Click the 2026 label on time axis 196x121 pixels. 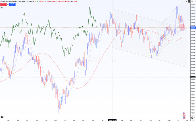(169, 120)
